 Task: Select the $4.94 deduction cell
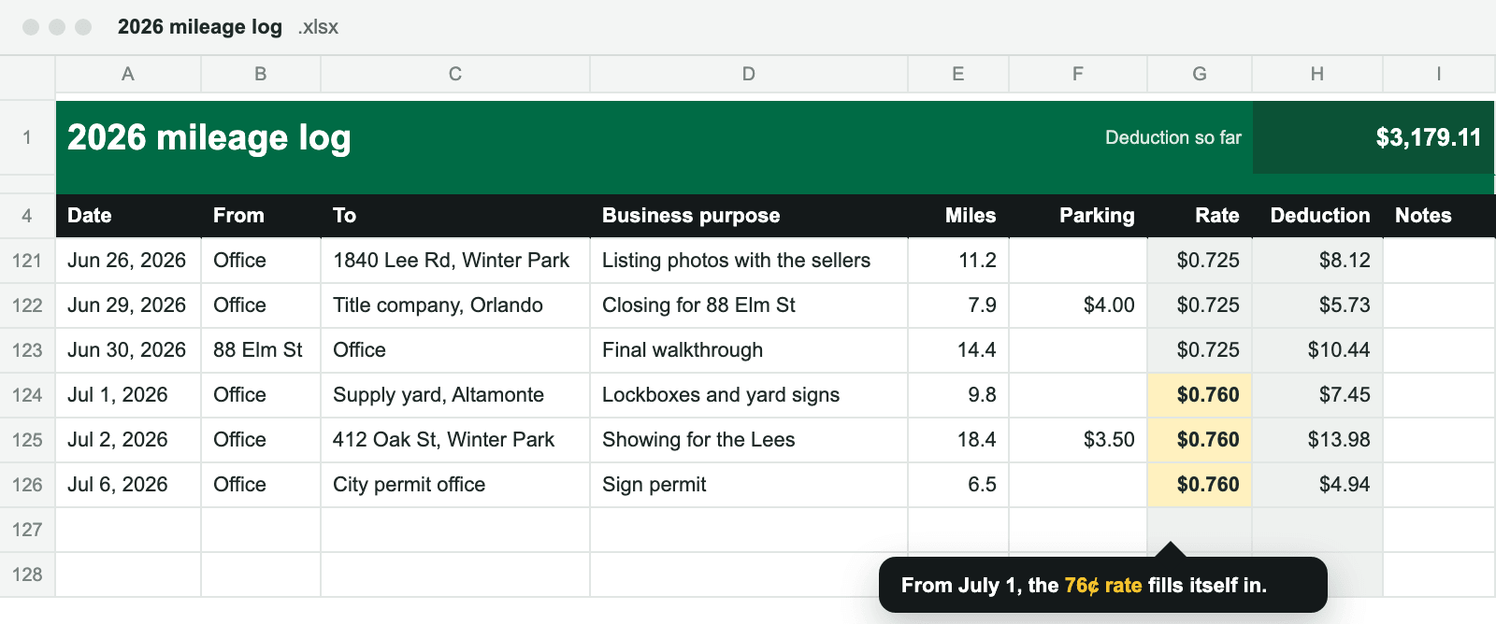pos(1317,485)
